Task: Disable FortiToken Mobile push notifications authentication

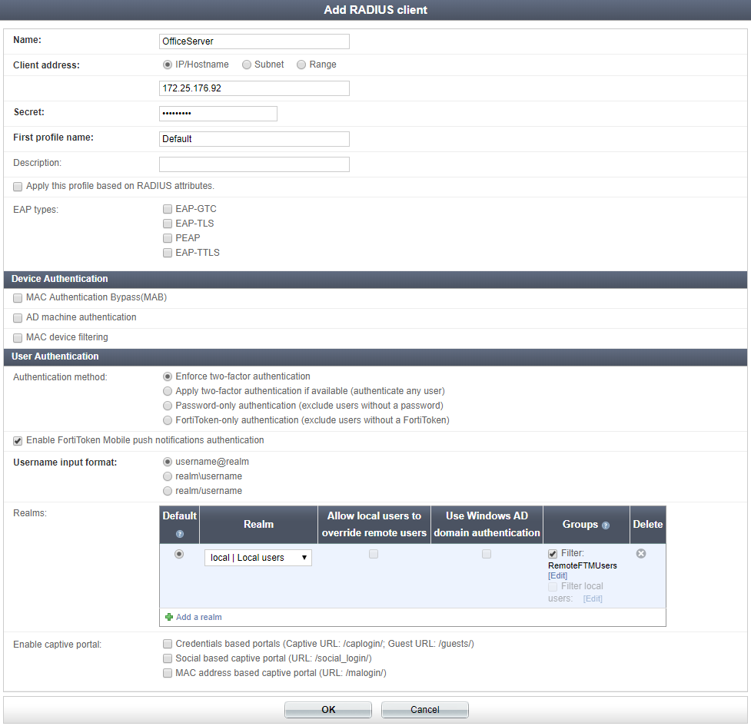Action: (x=18, y=441)
